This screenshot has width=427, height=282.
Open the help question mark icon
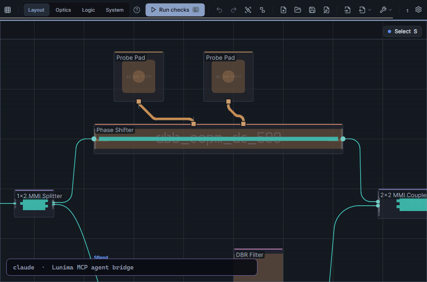[x=137, y=10]
